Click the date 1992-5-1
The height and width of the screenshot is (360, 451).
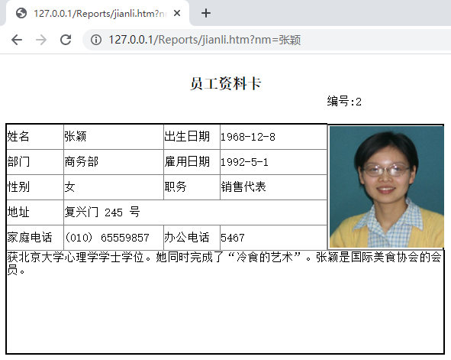click(244, 162)
